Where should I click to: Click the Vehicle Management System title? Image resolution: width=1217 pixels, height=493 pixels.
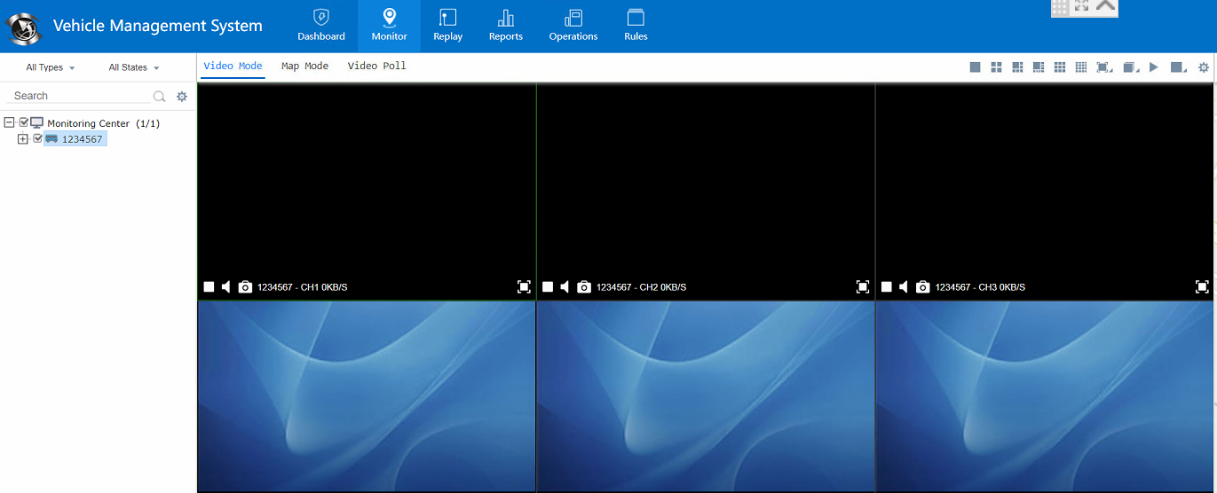click(158, 26)
